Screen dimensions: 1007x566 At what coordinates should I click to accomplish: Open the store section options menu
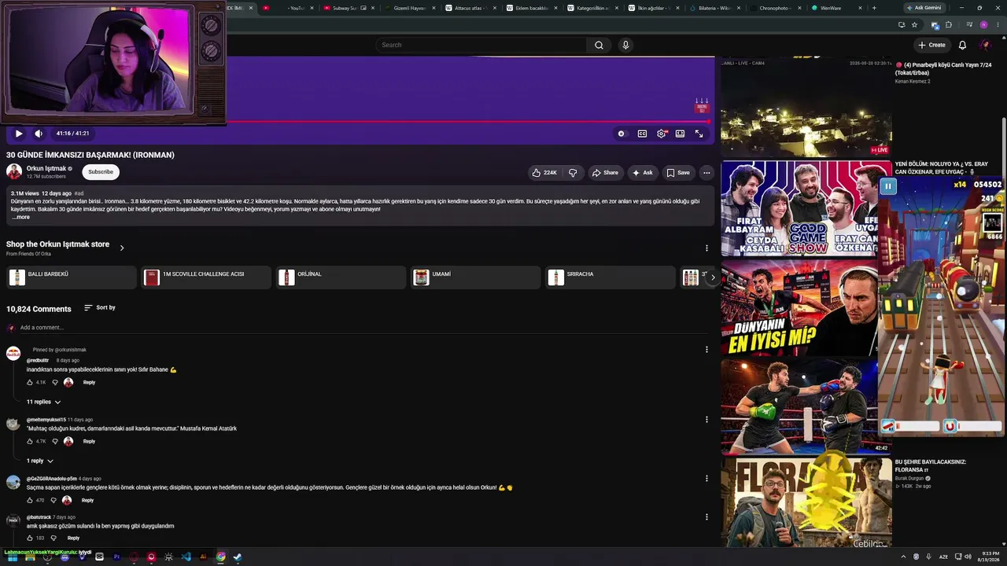click(706, 248)
